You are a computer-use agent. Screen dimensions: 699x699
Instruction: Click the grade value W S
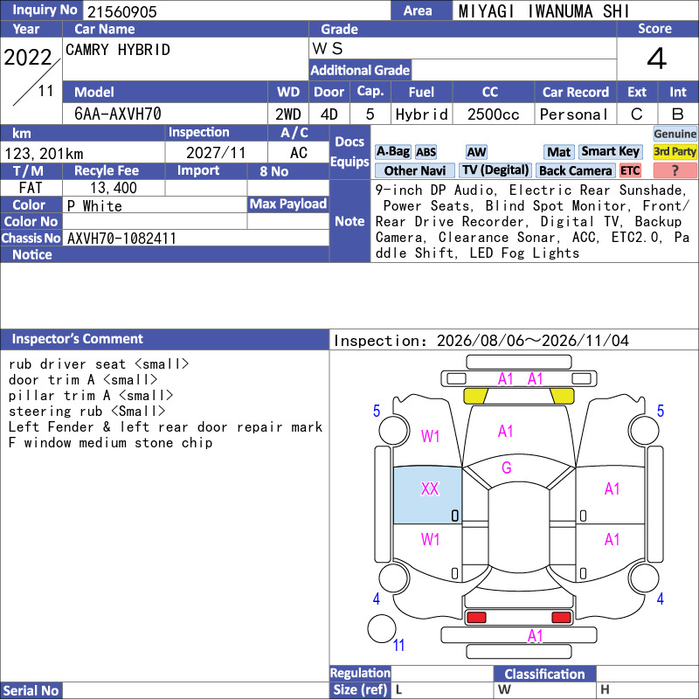(x=328, y=48)
